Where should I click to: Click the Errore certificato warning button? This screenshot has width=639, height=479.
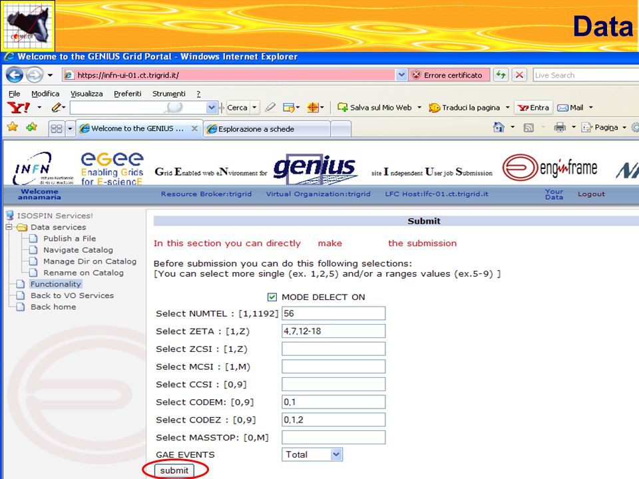pyautogui.click(x=449, y=75)
